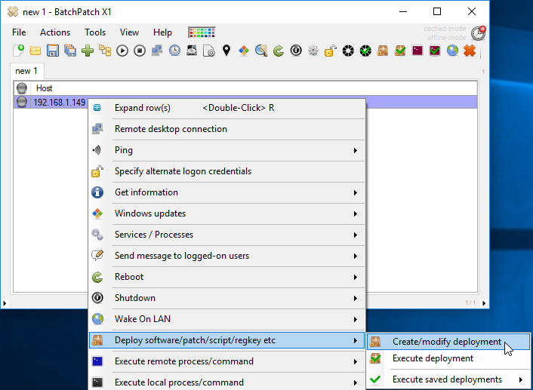Click the terminal with green check toolbar icon
This screenshot has height=390, width=533.
pos(434,51)
